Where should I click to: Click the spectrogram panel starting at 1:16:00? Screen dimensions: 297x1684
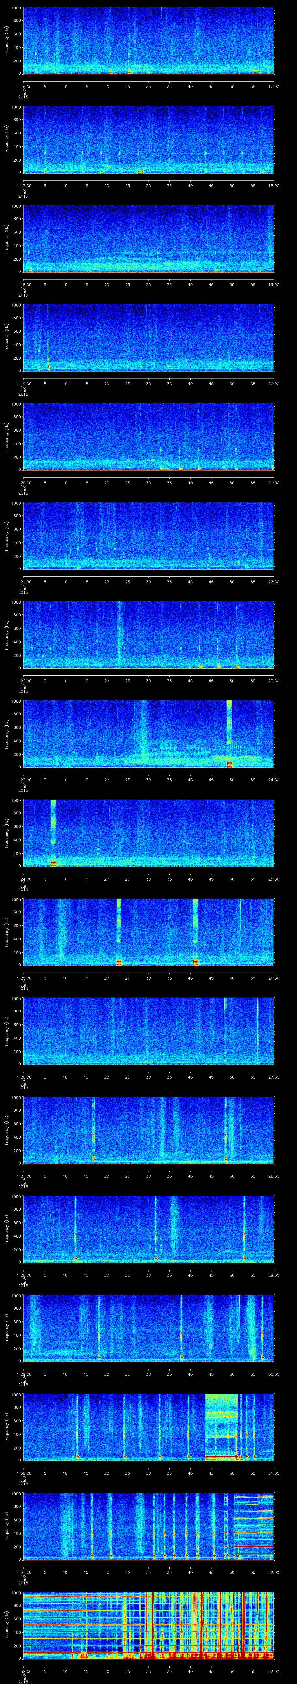coord(148,41)
